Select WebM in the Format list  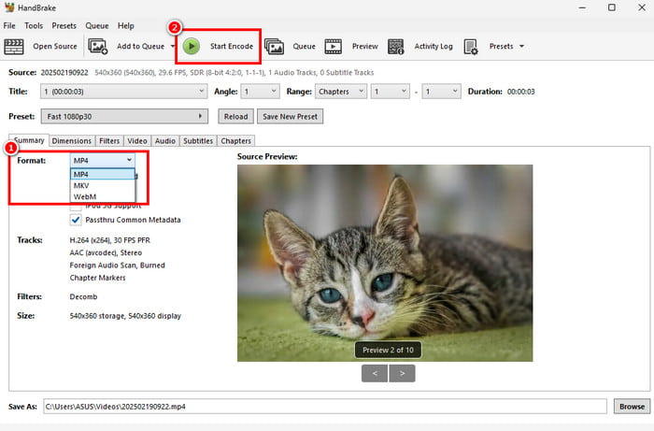[x=103, y=196]
